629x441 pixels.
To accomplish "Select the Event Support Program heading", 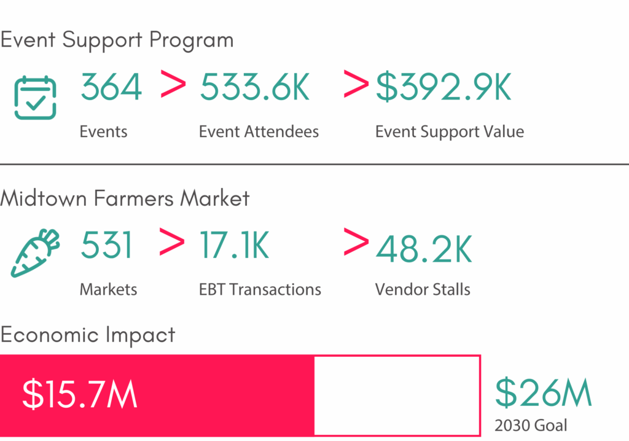I will pos(117,40).
